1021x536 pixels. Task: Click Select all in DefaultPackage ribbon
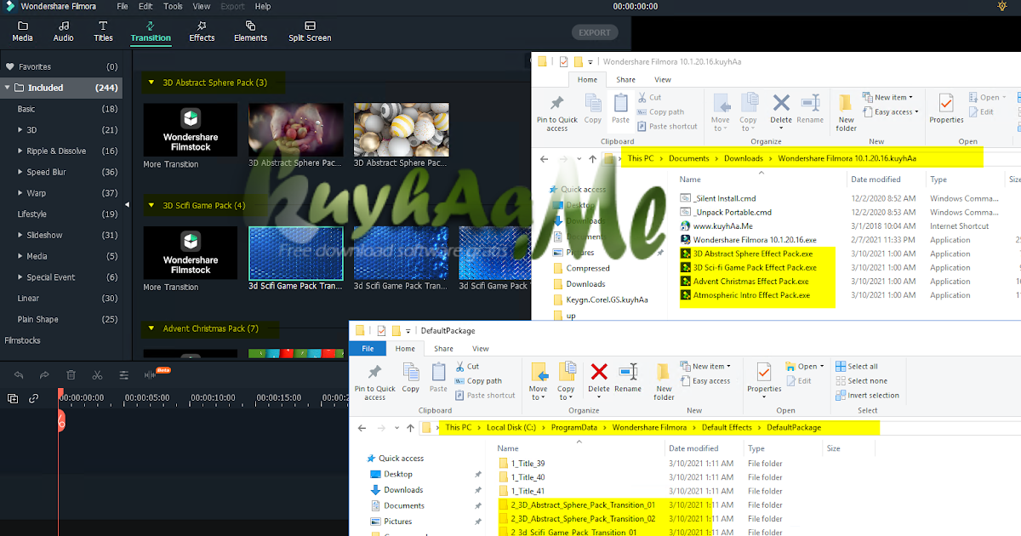(856, 367)
